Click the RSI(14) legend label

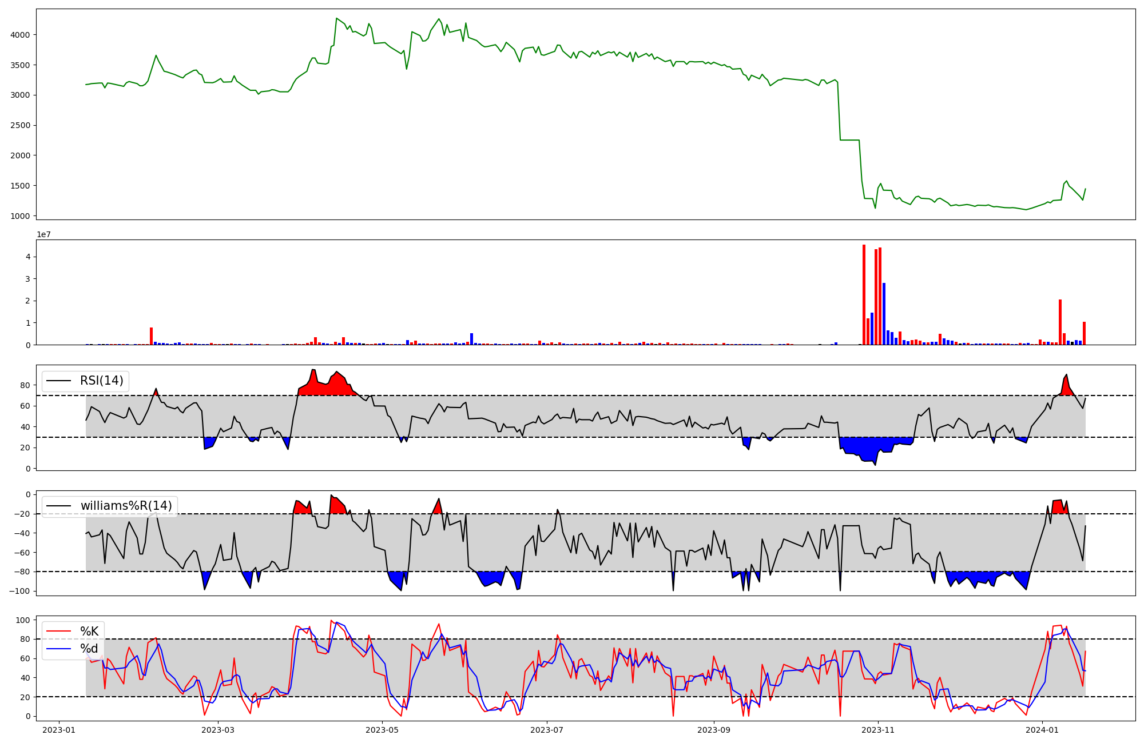click(x=101, y=381)
